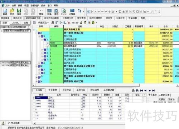Insert the ¥ yuan symbol
This screenshot has height=129, width=179.
pyautogui.click(x=127, y=12)
